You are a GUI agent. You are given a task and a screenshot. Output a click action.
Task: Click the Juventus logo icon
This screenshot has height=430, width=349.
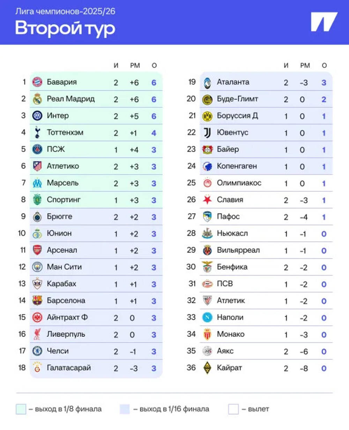[207, 133]
